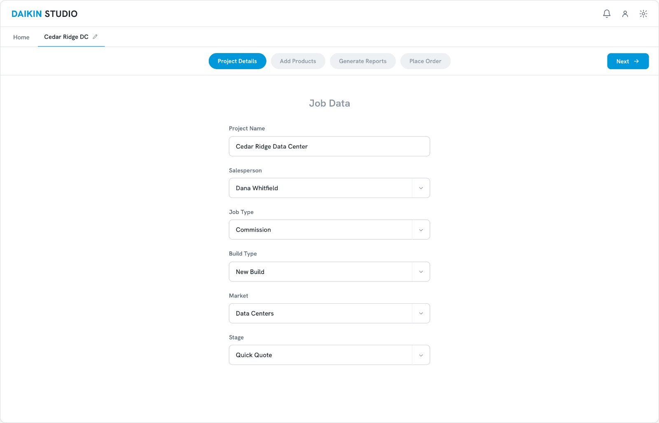Click the pencil icon beside Cedar Ridge DC

click(95, 37)
